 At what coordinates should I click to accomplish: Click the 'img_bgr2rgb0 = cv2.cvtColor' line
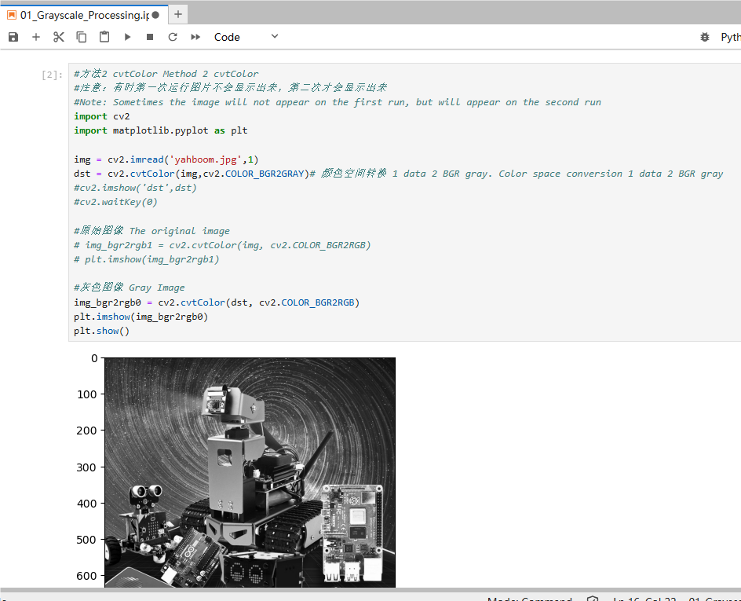pos(217,302)
